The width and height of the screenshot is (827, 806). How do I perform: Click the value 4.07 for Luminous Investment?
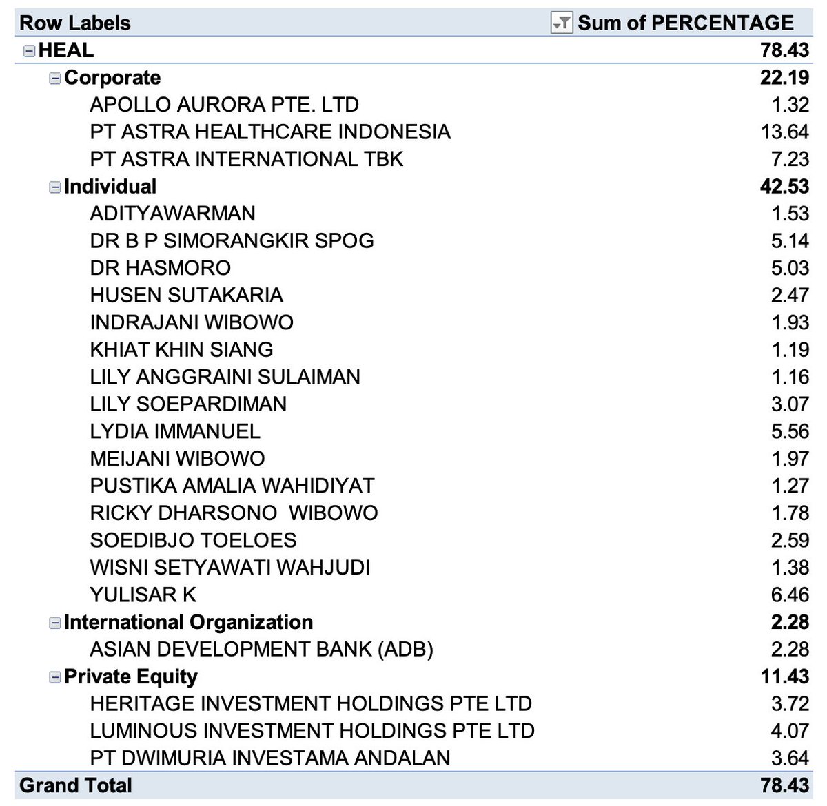(790, 731)
